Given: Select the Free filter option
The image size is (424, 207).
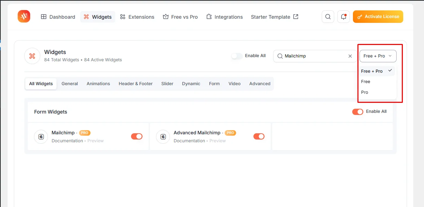Looking at the screenshot, I should tap(377, 82).
